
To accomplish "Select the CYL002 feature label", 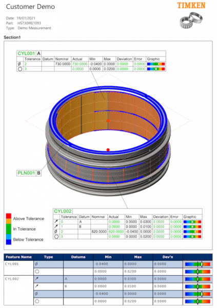I will click(63, 211).
